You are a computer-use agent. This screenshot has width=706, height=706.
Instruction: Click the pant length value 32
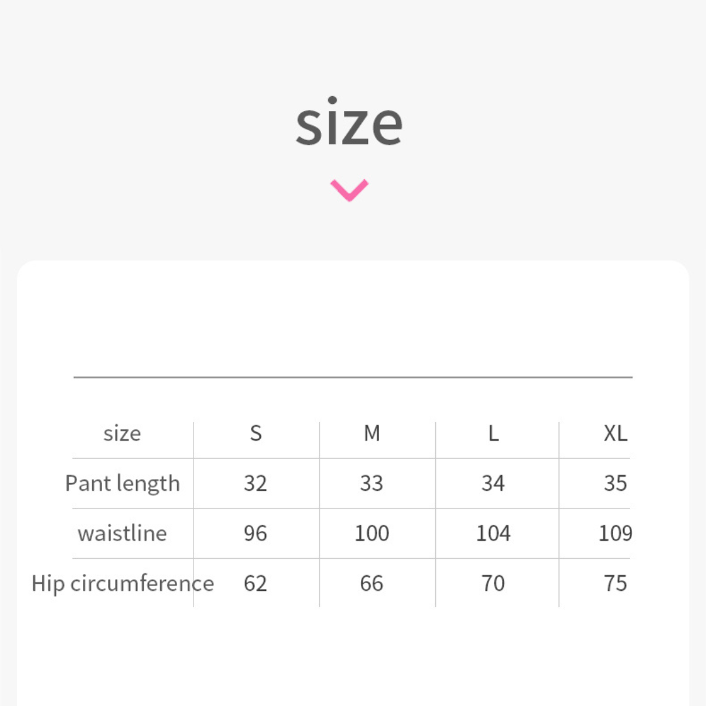[256, 484]
